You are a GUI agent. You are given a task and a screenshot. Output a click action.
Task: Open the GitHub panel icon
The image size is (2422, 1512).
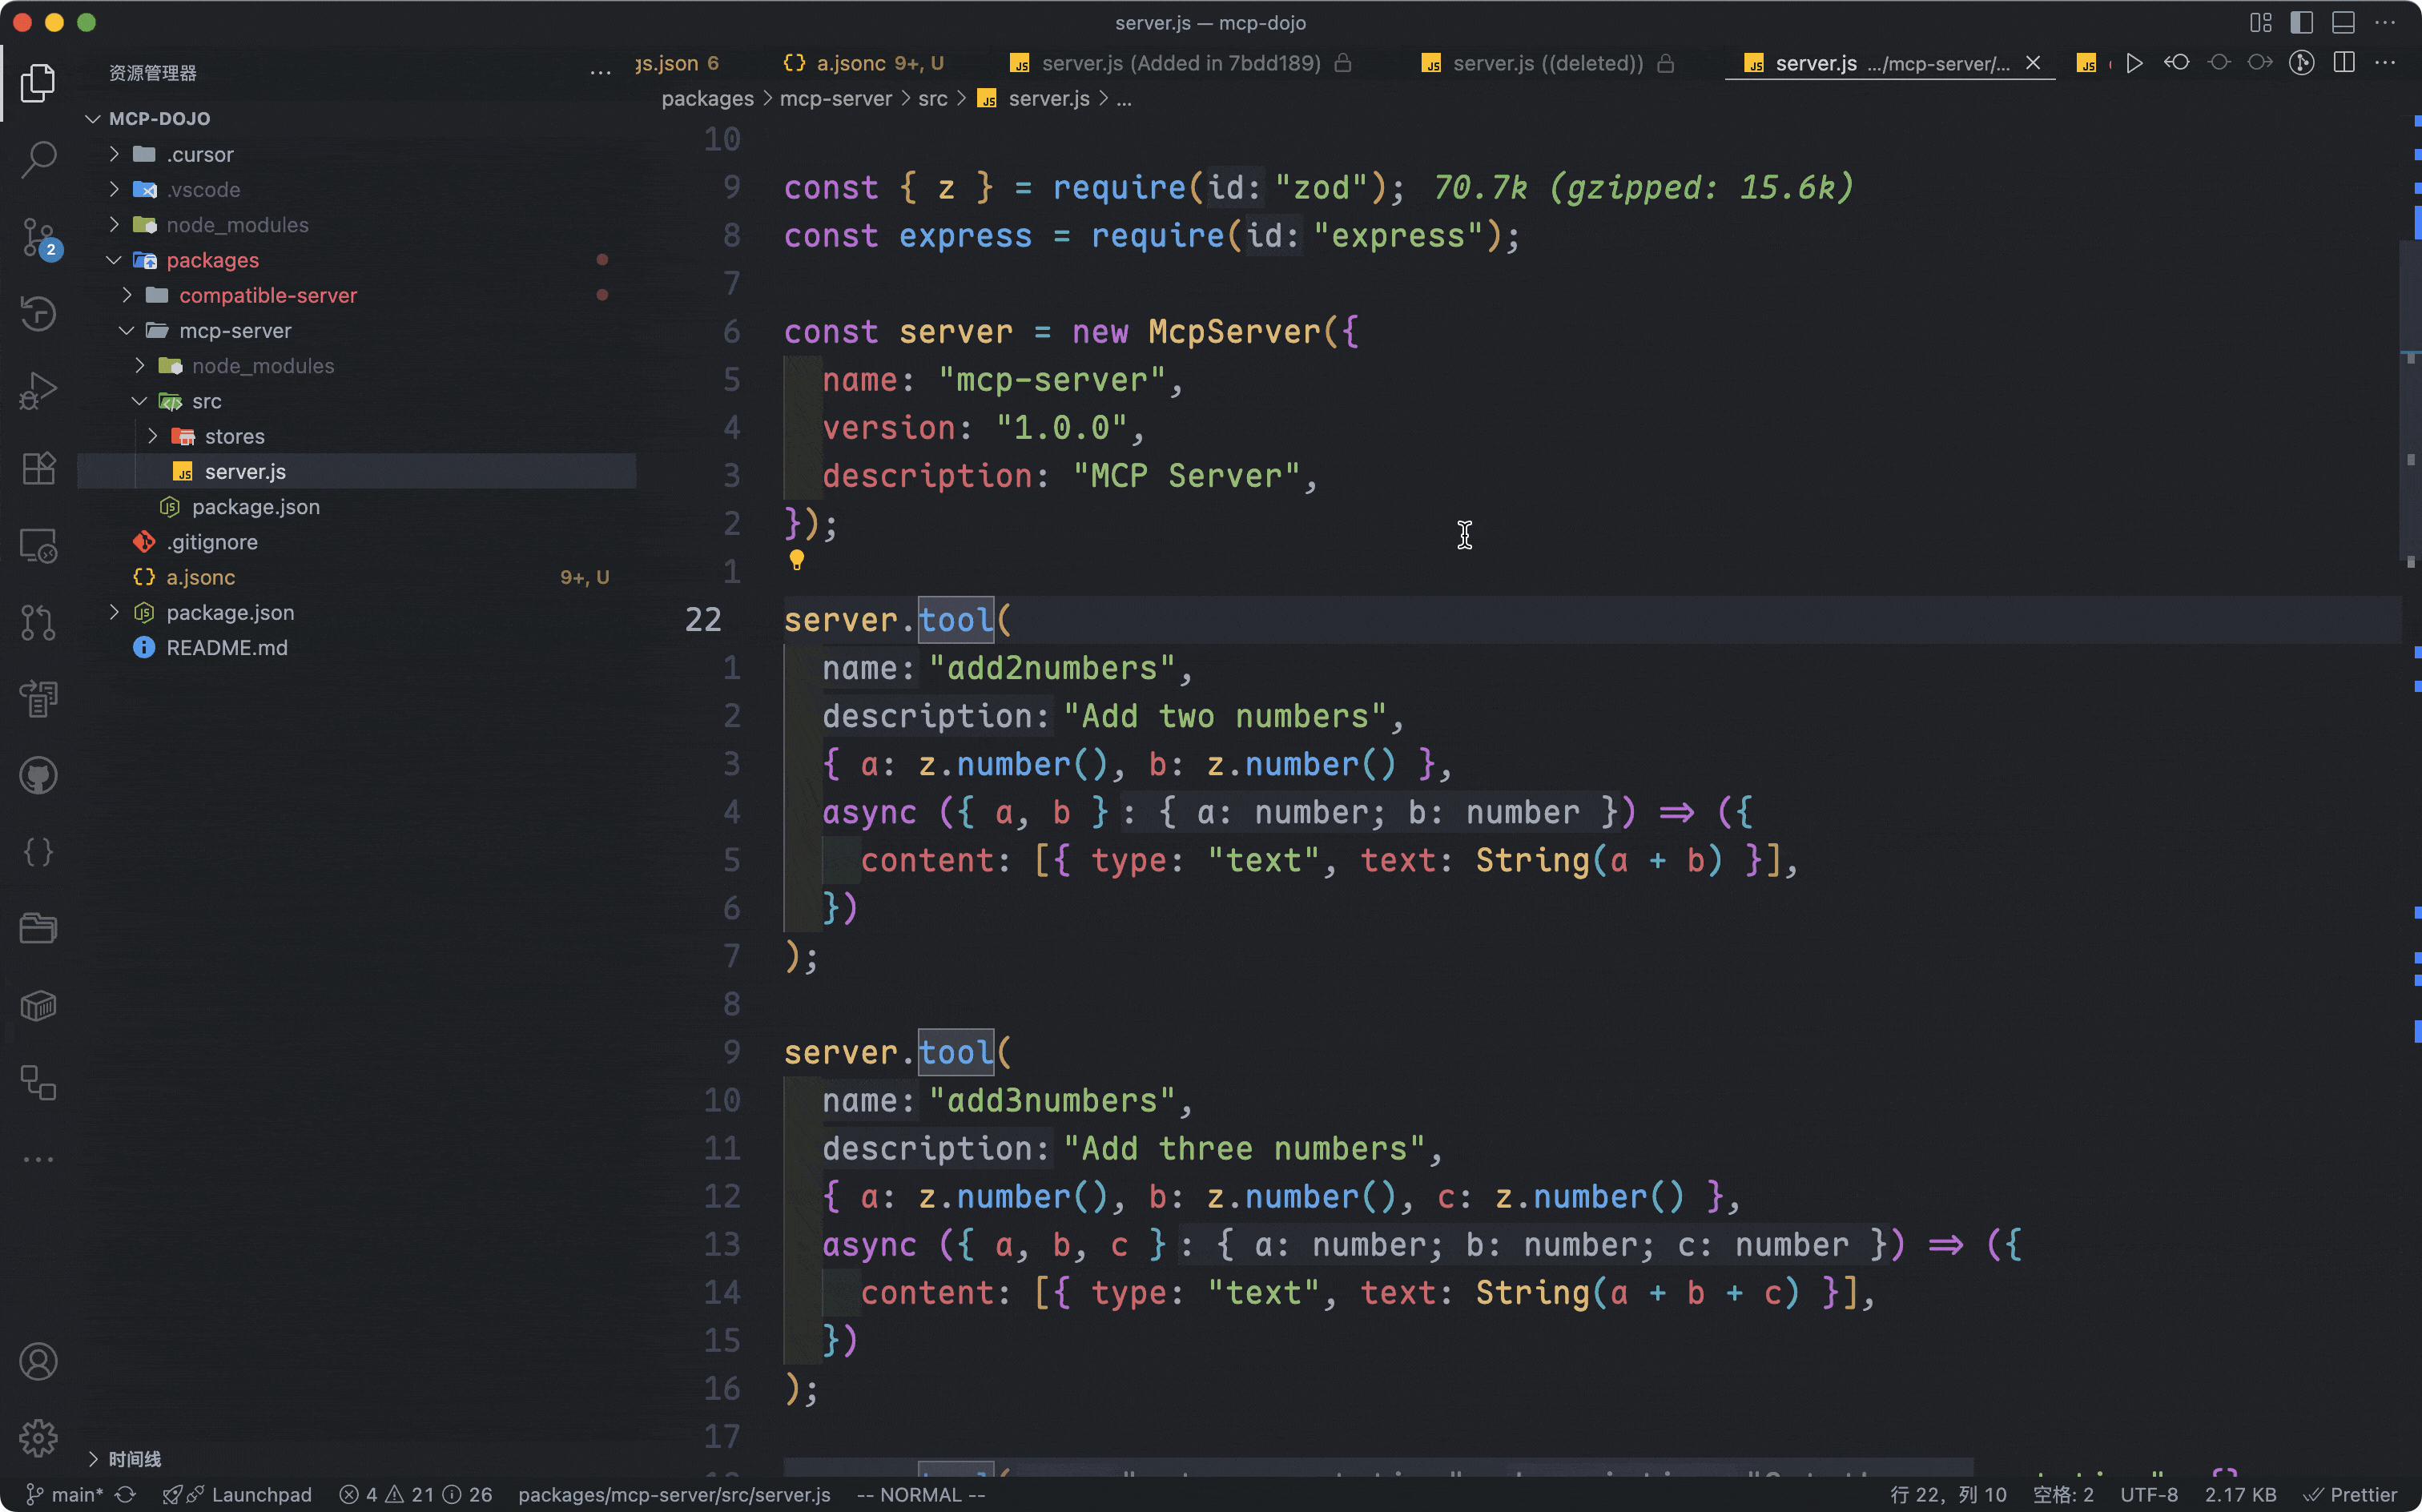[38, 776]
